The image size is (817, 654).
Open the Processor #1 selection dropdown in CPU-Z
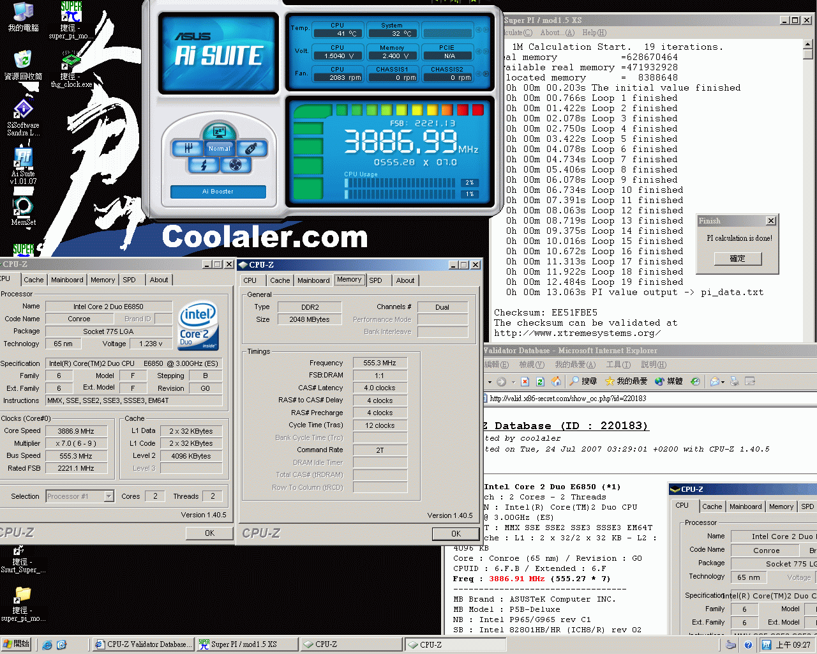tap(109, 496)
